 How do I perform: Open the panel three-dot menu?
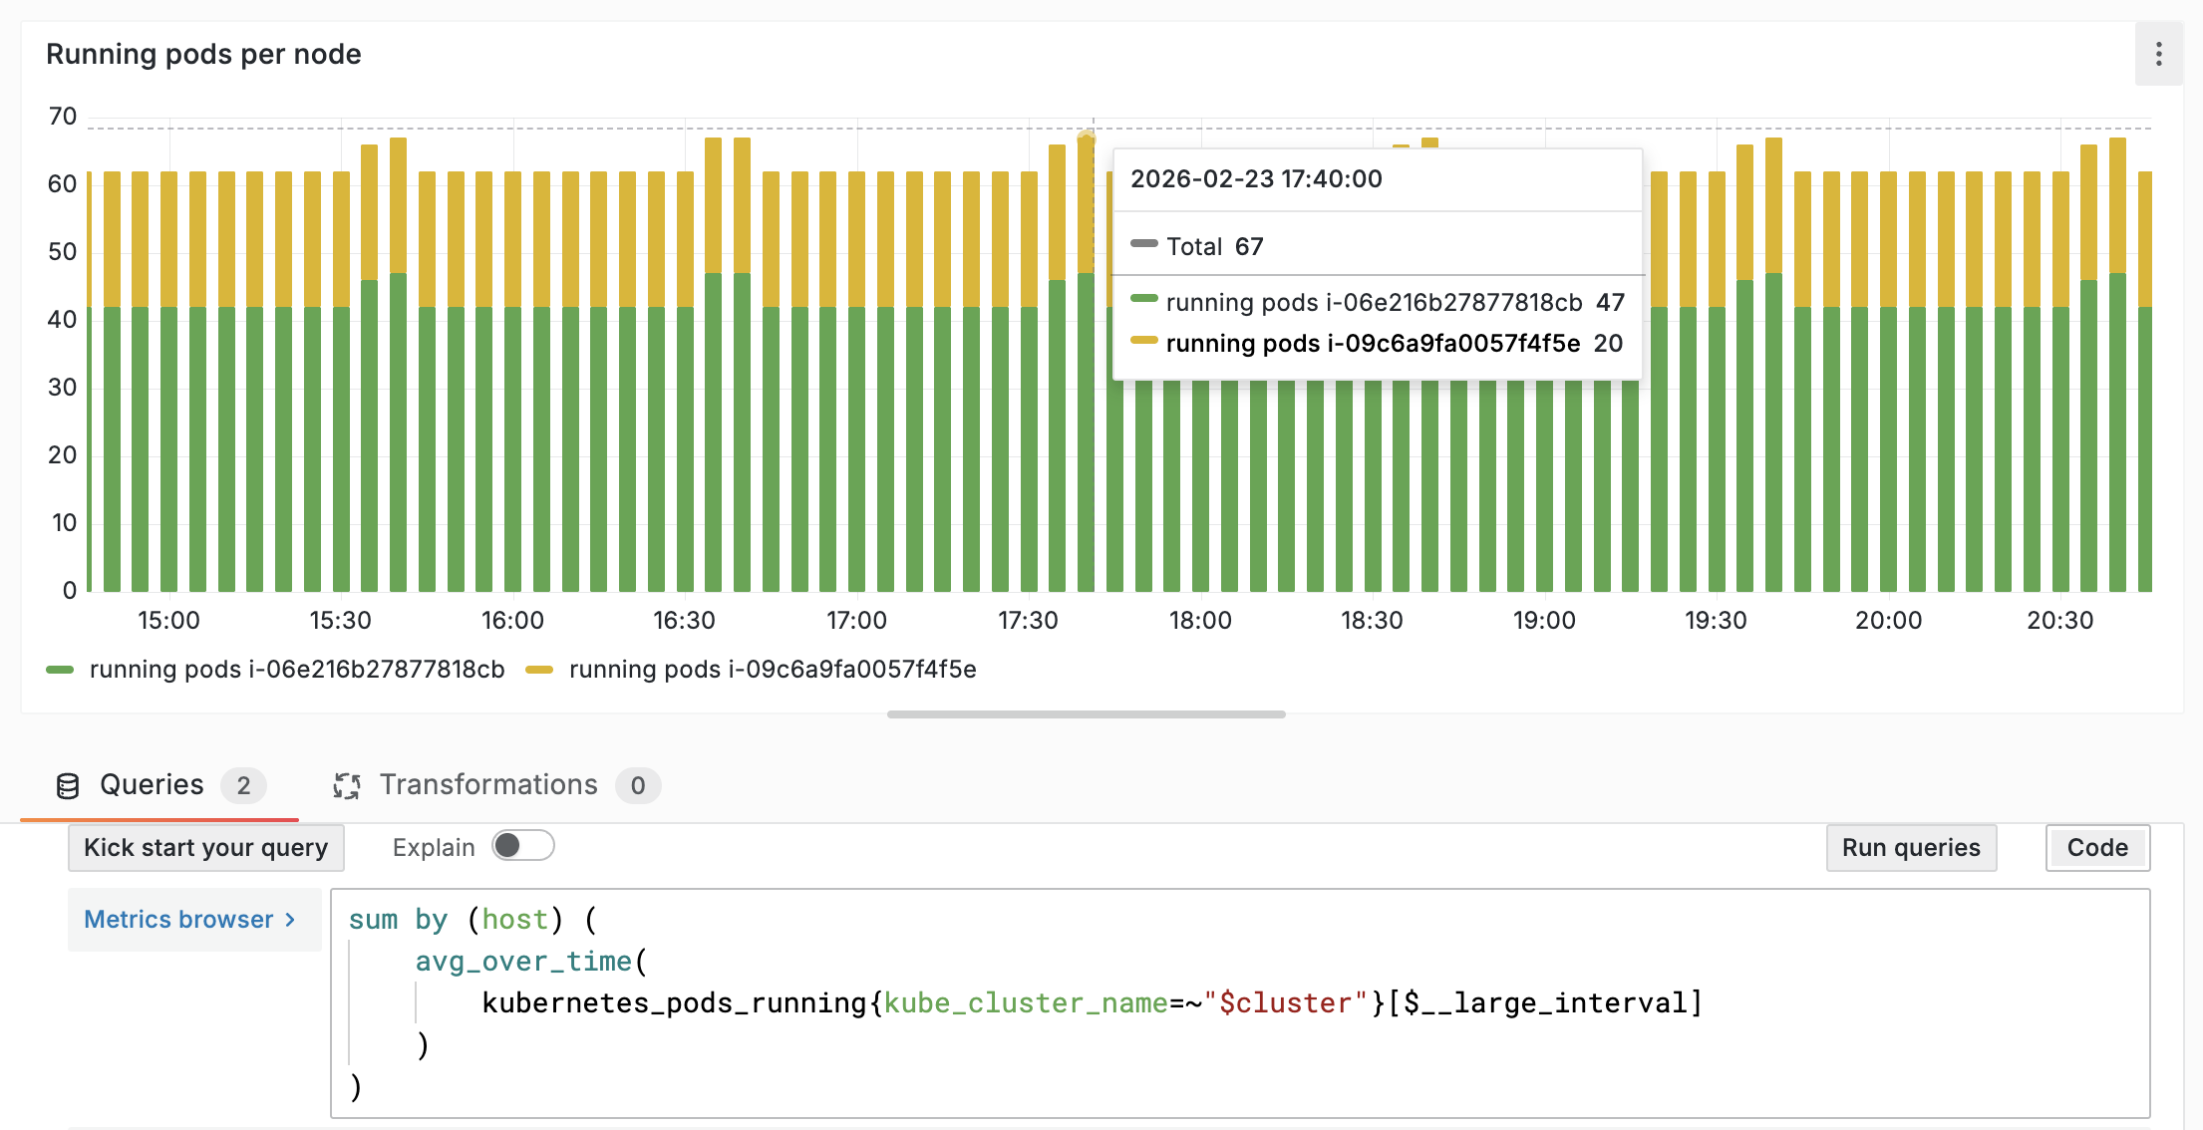[x=2158, y=54]
